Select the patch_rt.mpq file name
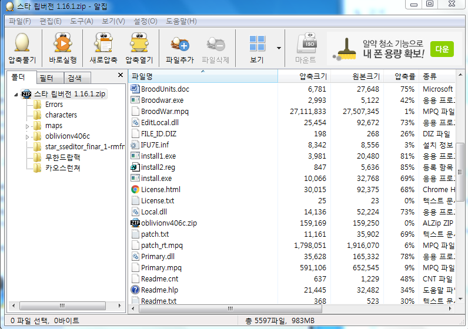The image size is (468, 329). [162, 246]
